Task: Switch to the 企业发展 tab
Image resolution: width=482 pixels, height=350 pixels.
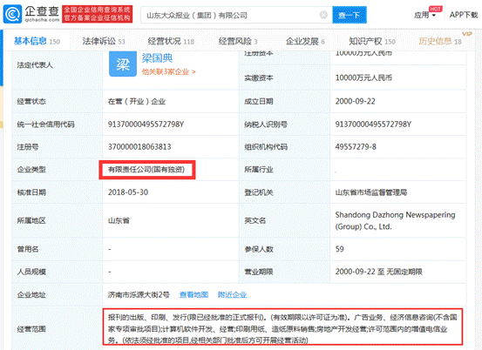Action: pos(305,41)
